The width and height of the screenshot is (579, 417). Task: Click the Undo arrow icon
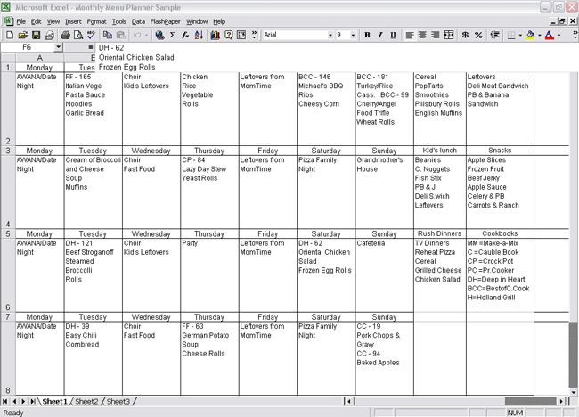[x=137, y=35]
